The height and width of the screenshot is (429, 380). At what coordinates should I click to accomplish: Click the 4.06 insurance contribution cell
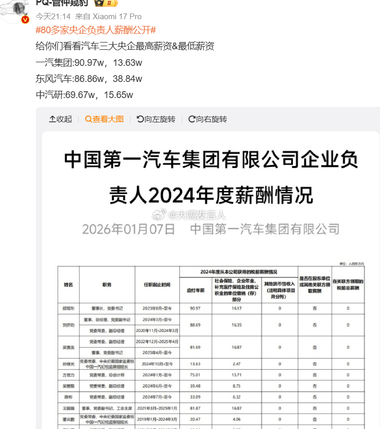pos(237,419)
